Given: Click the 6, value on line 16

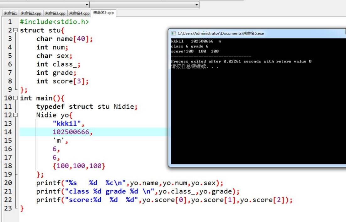Looking at the screenshot, I should tap(56, 149).
